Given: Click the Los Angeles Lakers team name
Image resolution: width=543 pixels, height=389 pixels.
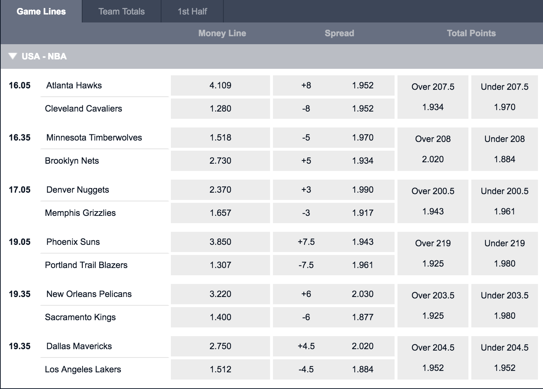Looking at the screenshot, I should [83, 369].
